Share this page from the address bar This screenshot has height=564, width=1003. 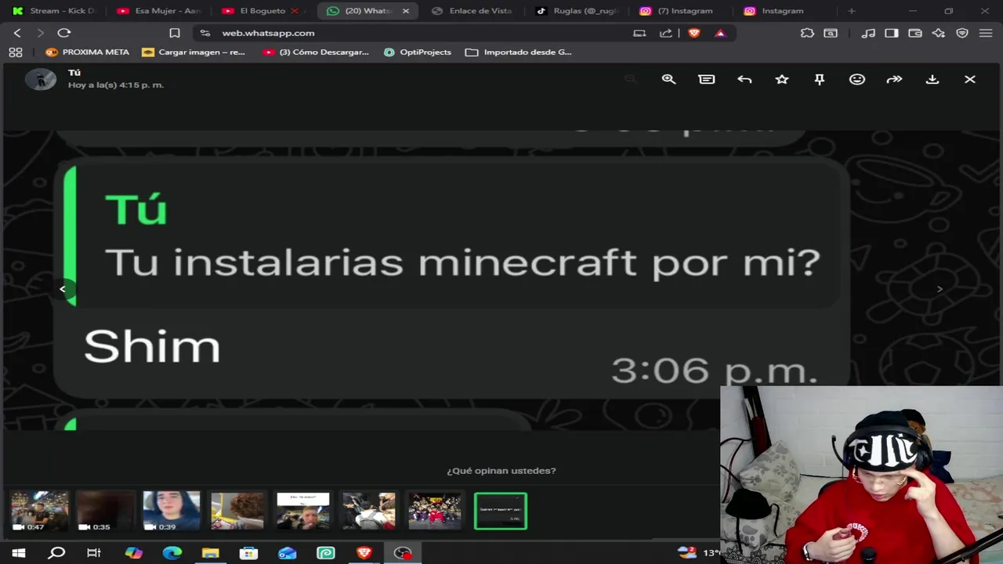coord(666,33)
